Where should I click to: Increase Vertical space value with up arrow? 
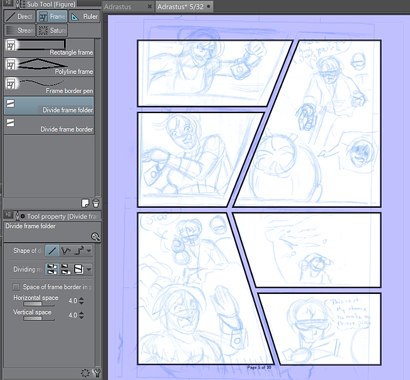(x=81, y=313)
